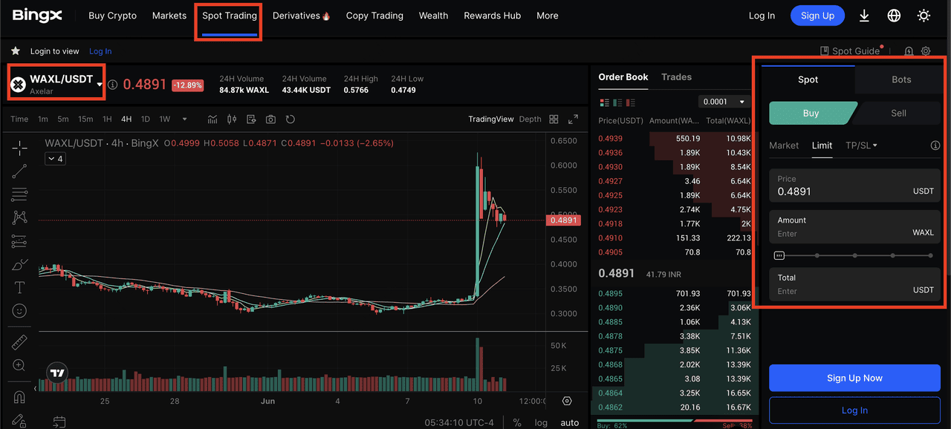Select the Market order tab
The image size is (951, 429).
[x=784, y=145]
